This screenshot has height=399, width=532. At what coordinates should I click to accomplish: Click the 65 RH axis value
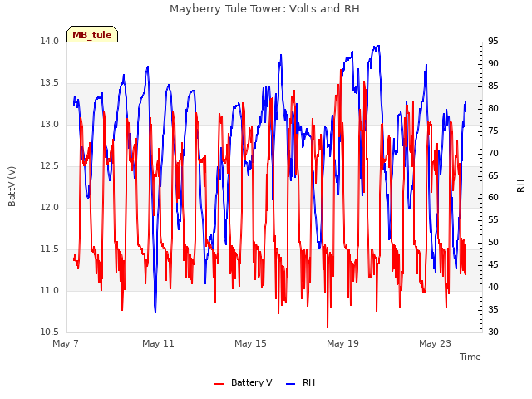tap(493, 175)
